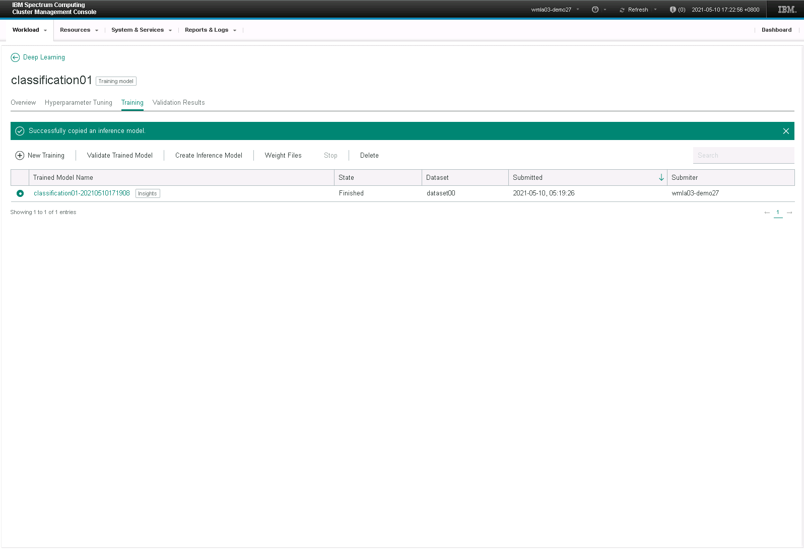The height and width of the screenshot is (553, 804).
Task: Open the Workload menu
Action: tap(30, 30)
